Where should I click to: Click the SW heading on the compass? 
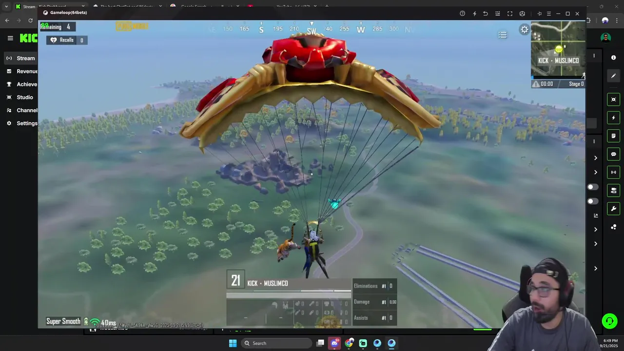pyautogui.click(x=312, y=31)
